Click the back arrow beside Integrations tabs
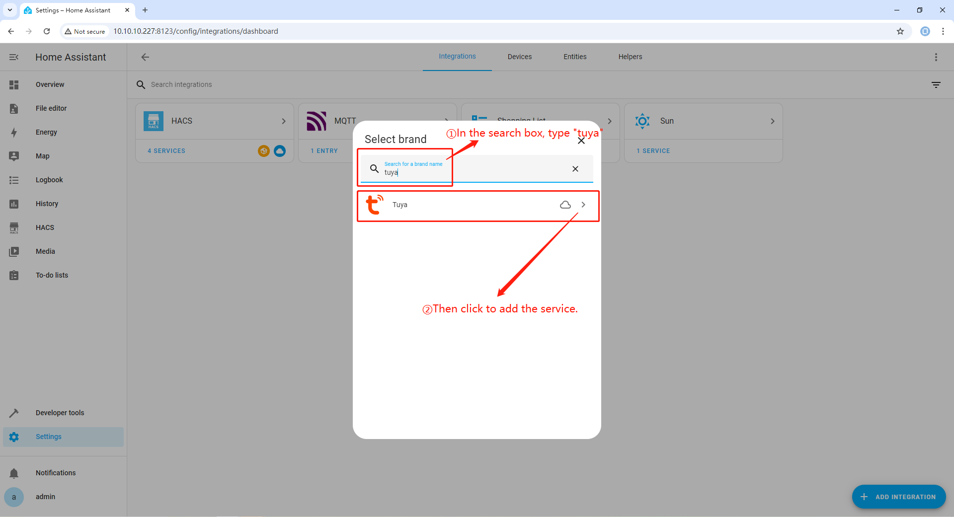The height and width of the screenshot is (517, 954). pyautogui.click(x=145, y=57)
